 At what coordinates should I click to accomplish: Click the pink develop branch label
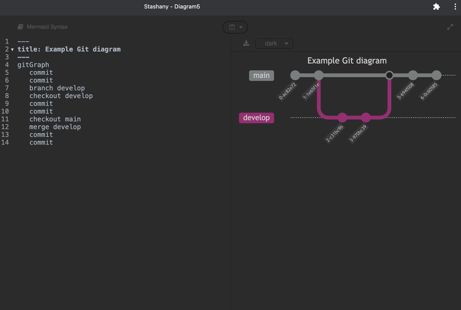pyautogui.click(x=256, y=118)
